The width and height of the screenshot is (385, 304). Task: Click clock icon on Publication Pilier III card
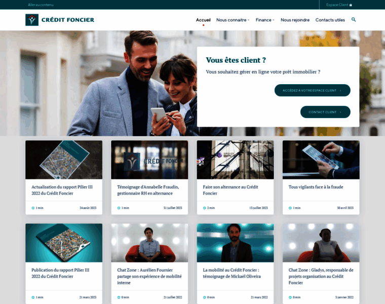point(33,297)
